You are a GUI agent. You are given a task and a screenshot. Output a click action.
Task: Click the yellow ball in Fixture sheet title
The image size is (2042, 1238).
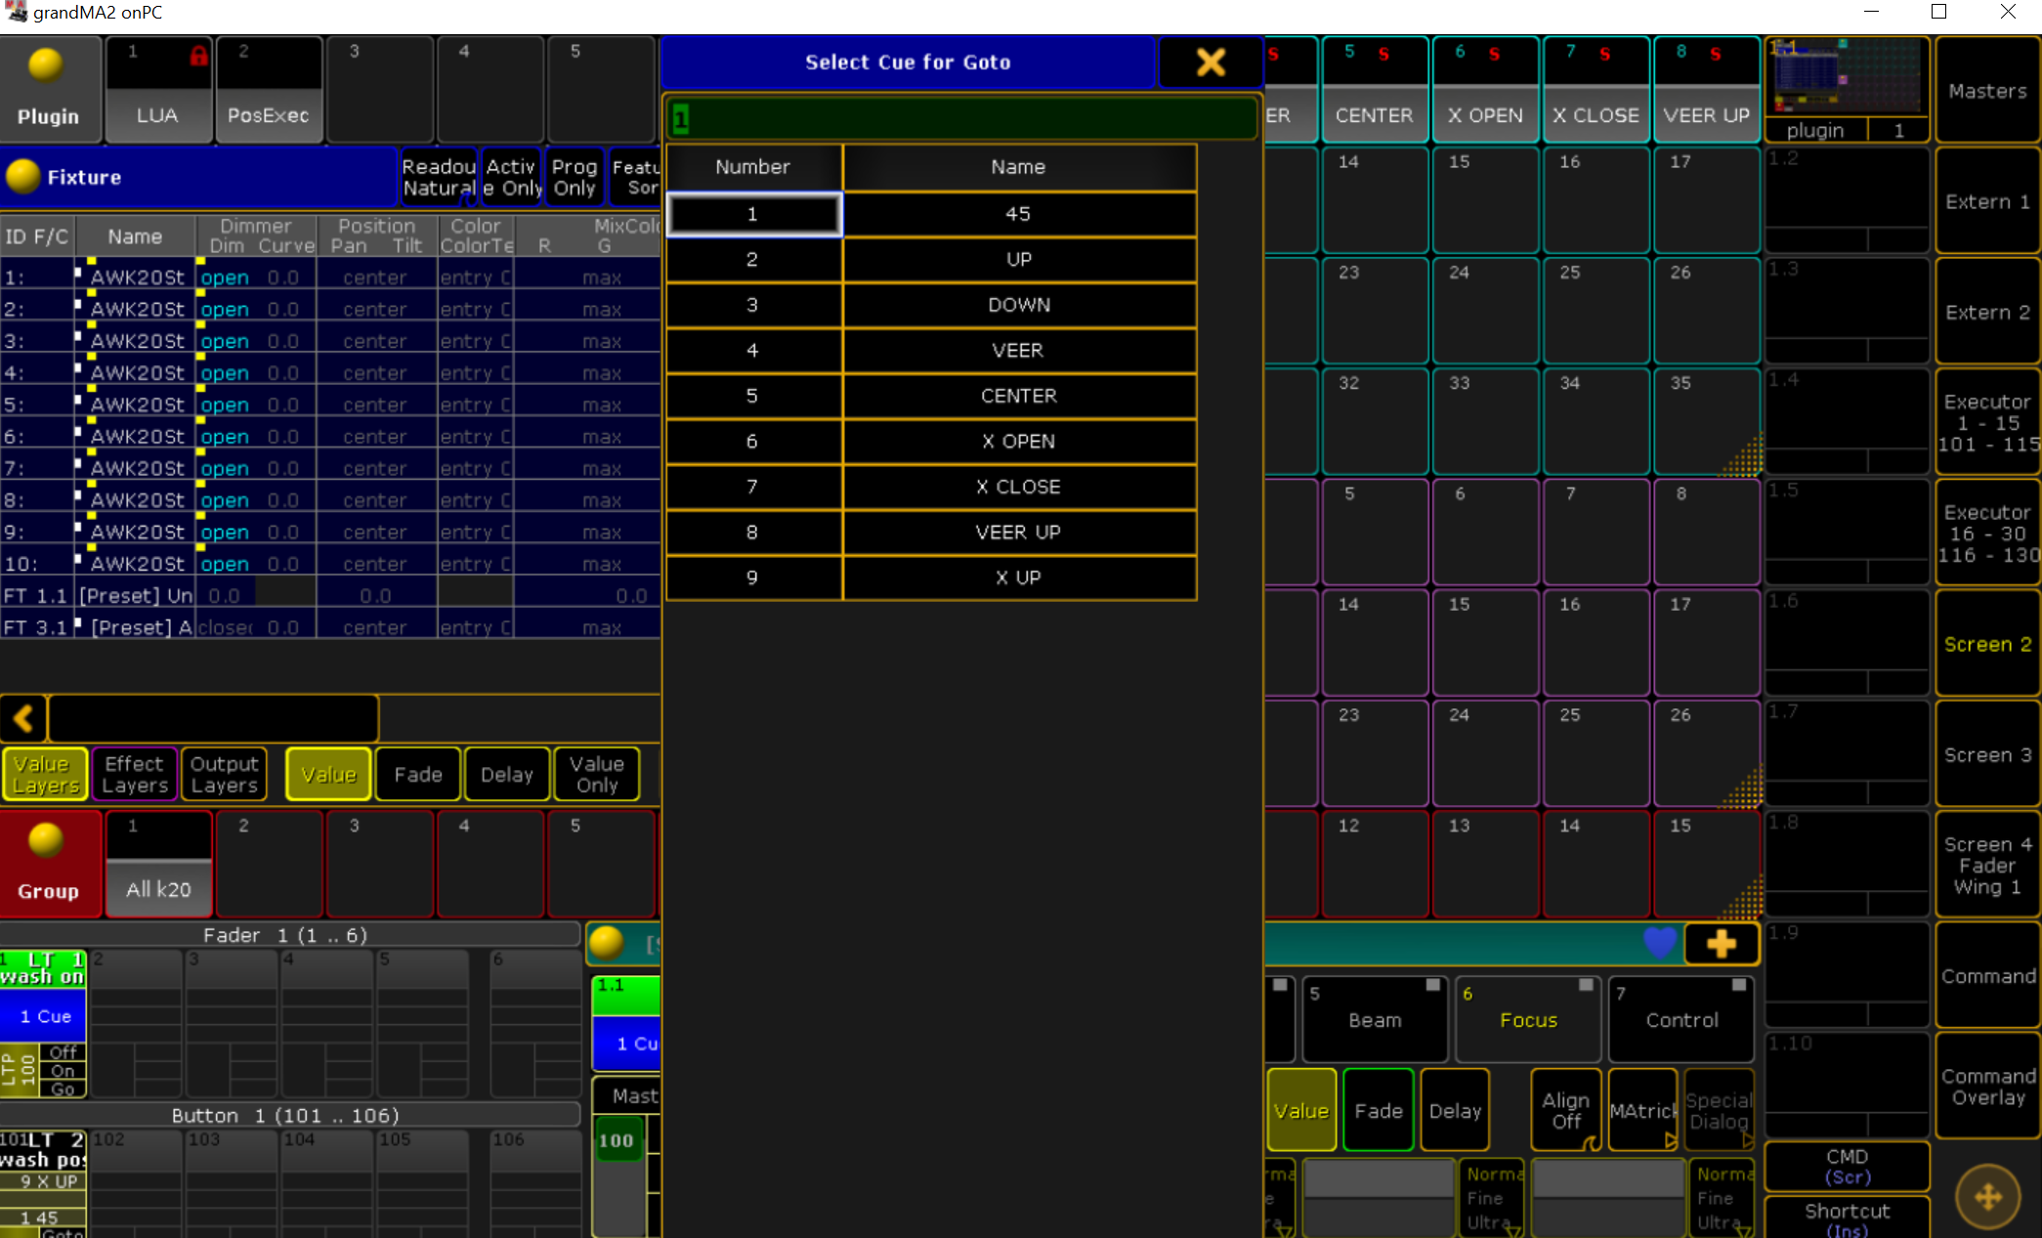pyautogui.click(x=22, y=177)
